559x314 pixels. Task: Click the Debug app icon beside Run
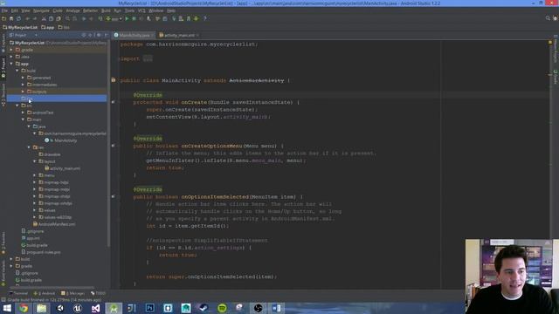134,18
